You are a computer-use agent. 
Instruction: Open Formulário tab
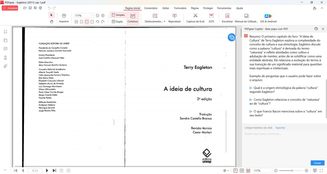[180, 8]
